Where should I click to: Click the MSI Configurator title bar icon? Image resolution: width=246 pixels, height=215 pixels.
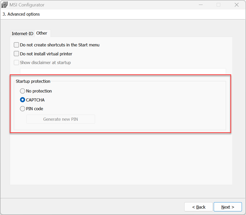point(4,5)
